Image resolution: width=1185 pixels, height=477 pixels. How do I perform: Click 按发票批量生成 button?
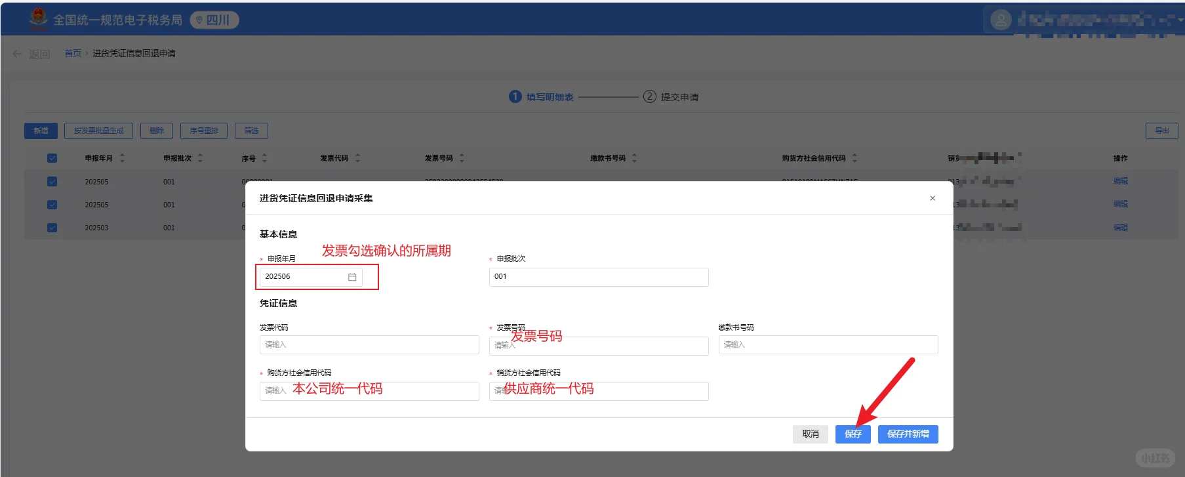pyautogui.click(x=98, y=131)
